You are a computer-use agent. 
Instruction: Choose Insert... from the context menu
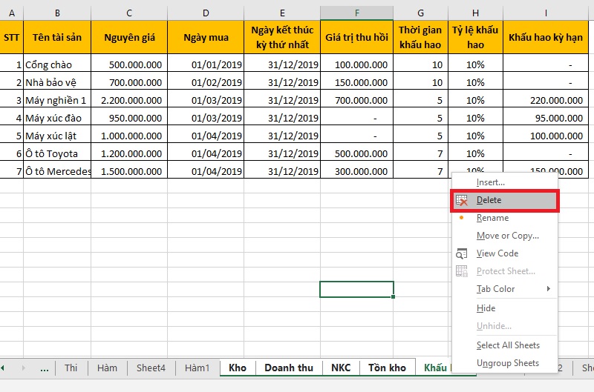(490, 182)
